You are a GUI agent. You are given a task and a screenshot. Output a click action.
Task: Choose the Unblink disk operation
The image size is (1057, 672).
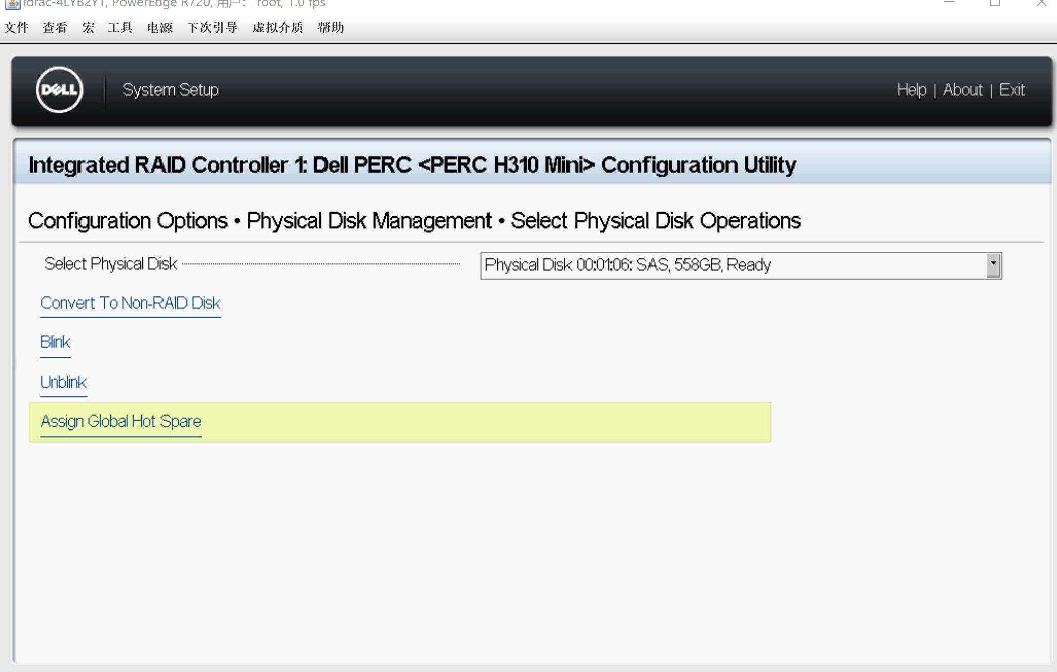[x=63, y=382]
